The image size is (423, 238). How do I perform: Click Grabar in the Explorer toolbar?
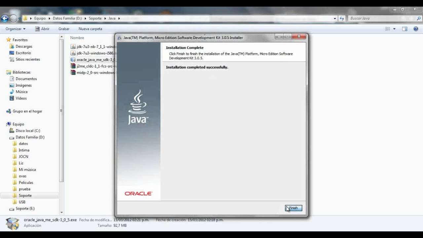click(64, 29)
